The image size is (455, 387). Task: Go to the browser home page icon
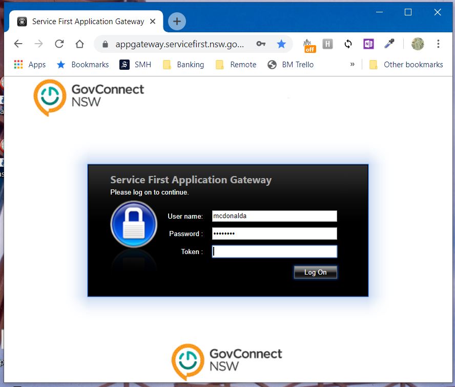pyautogui.click(x=79, y=44)
